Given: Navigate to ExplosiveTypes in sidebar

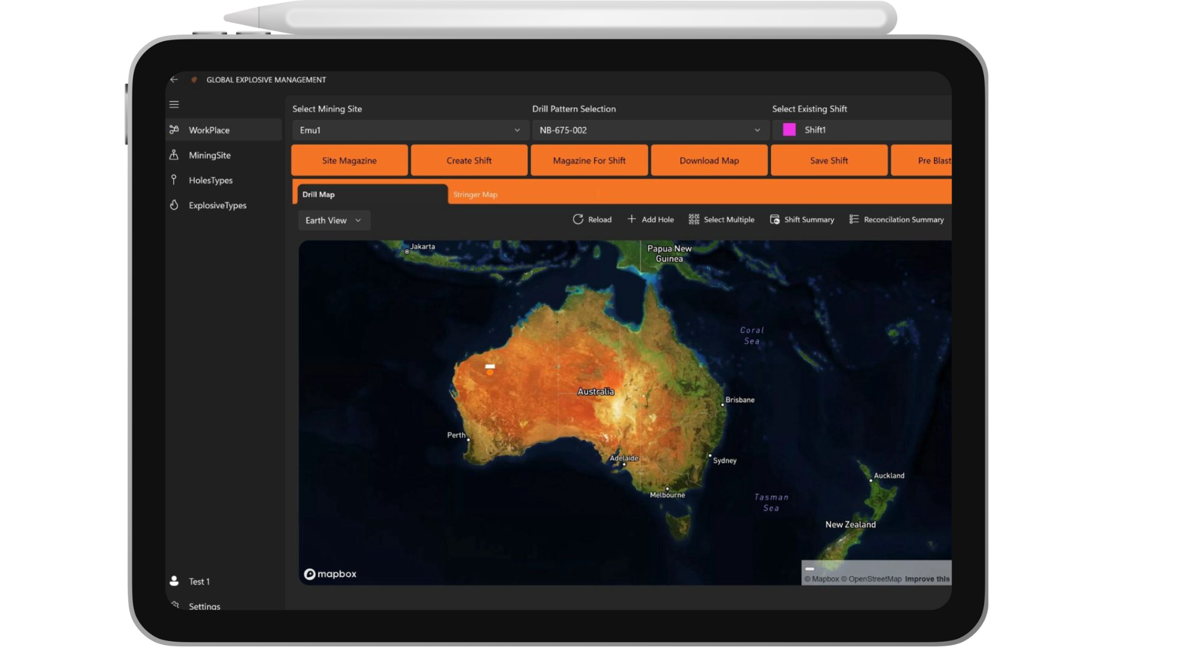Looking at the screenshot, I should tap(217, 205).
